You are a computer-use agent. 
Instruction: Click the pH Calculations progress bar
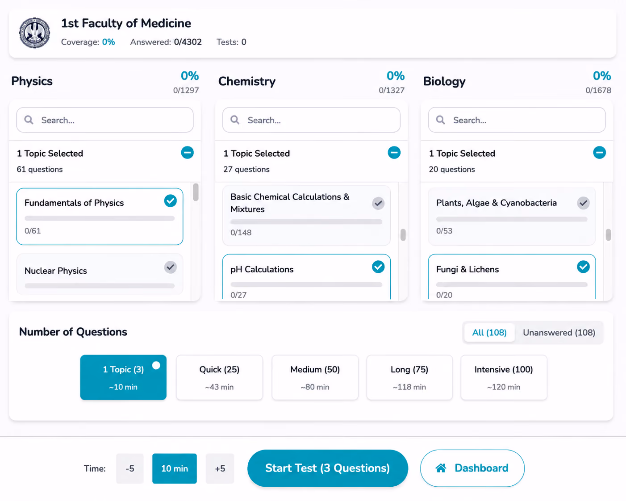306,284
